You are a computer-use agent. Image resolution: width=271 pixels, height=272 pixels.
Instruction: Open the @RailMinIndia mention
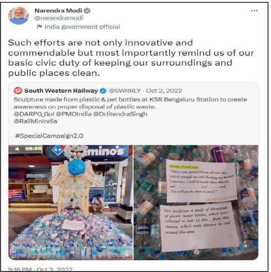[x=35, y=121]
